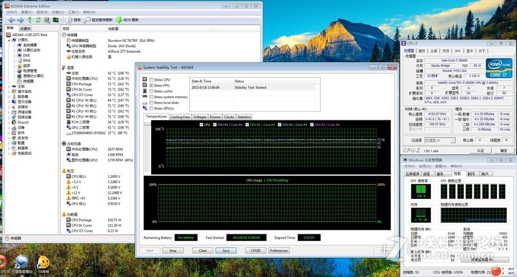517x277 pixels.
Task: Click the green Refresh arrows toolbar icon
Action: [38, 20]
